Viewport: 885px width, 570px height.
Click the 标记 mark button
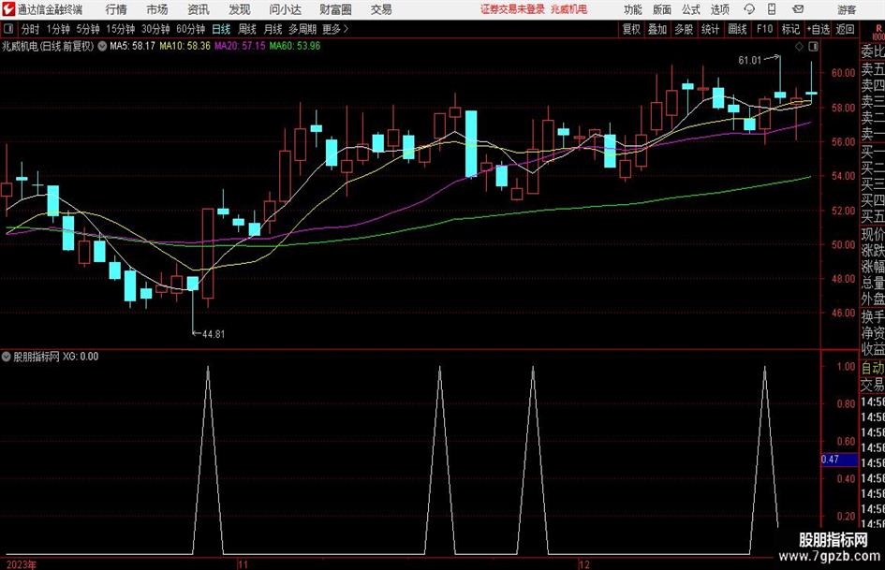(x=790, y=29)
